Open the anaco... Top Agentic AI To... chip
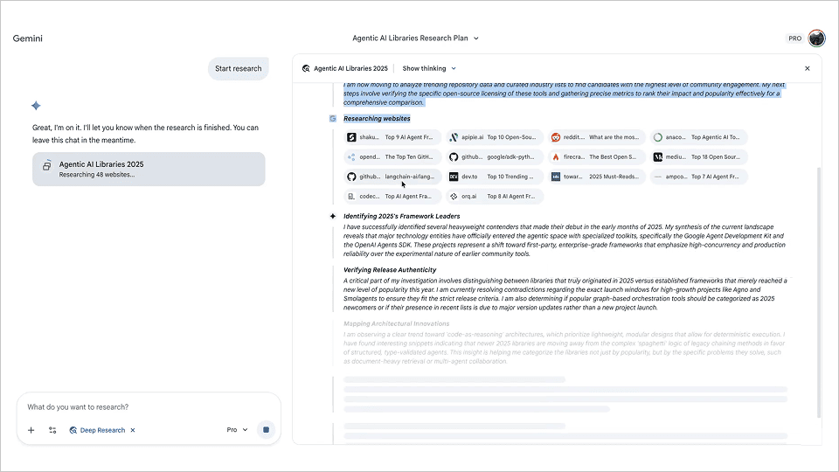Image resolution: width=839 pixels, height=472 pixels. pyautogui.click(x=699, y=137)
